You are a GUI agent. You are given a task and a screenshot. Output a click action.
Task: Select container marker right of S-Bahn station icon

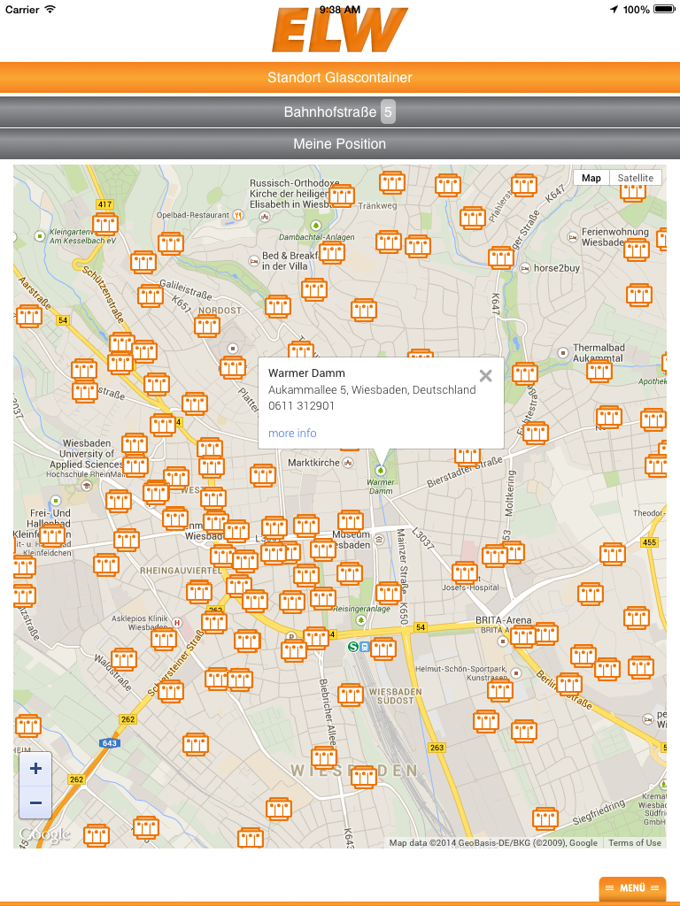[x=382, y=649]
